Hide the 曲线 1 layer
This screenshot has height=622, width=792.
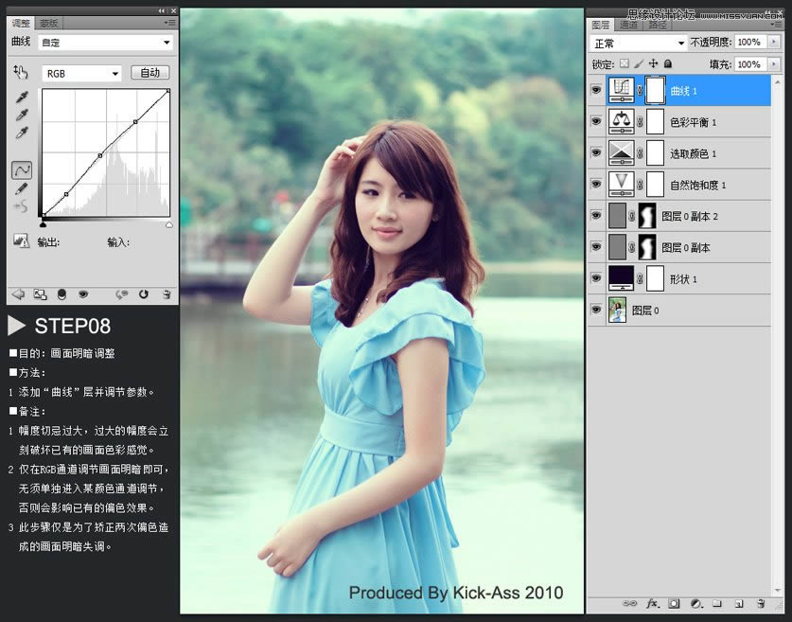point(596,89)
